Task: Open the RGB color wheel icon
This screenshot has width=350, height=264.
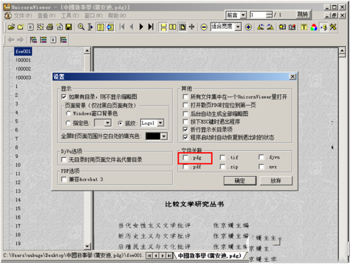Action: click(x=314, y=27)
